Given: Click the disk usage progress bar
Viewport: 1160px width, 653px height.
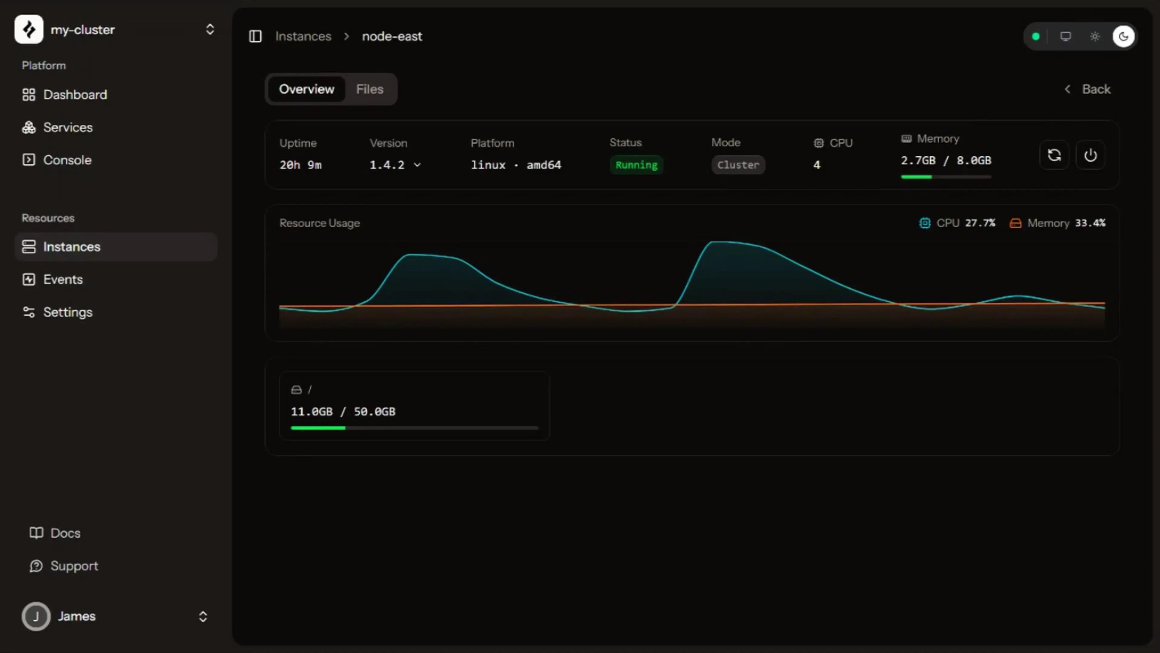Looking at the screenshot, I should [x=415, y=428].
